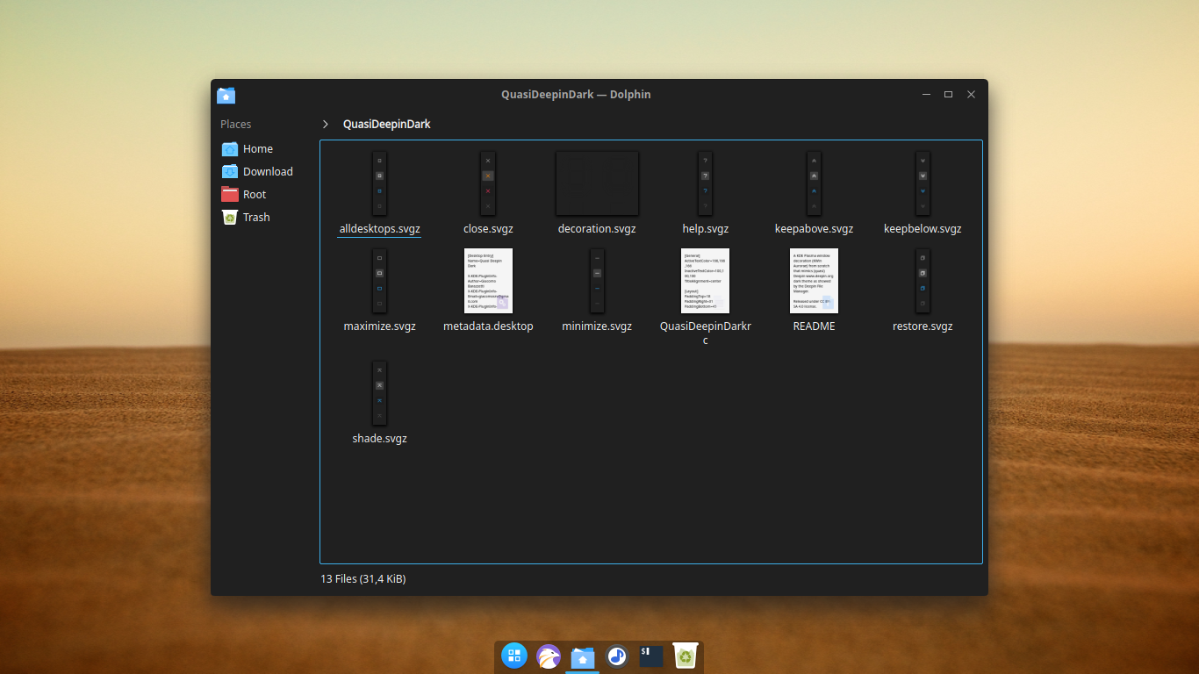Image resolution: width=1199 pixels, height=674 pixels.
Task: Open the terminal icon in the dock
Action: (x=651, y=656)
